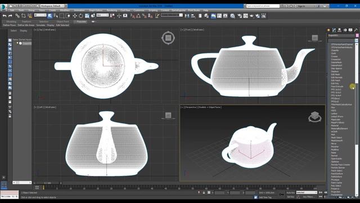The height and width of the screenshot is (203, 360).
Task: Open the reference coordinate system dropdown
Action: (102, 15)
